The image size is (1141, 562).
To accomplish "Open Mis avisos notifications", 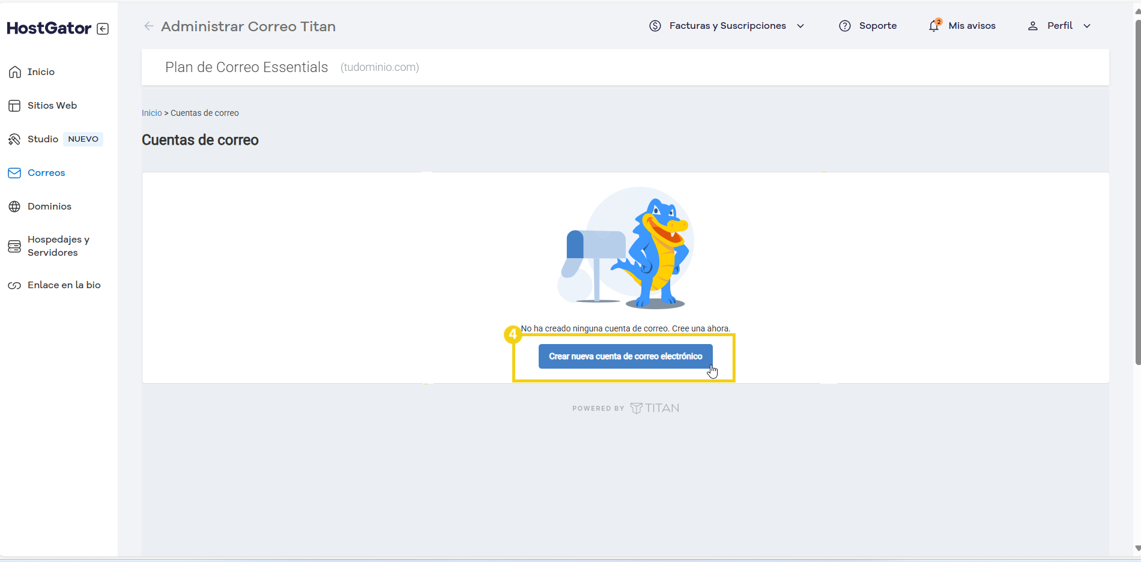I will (x=972, y=26).
